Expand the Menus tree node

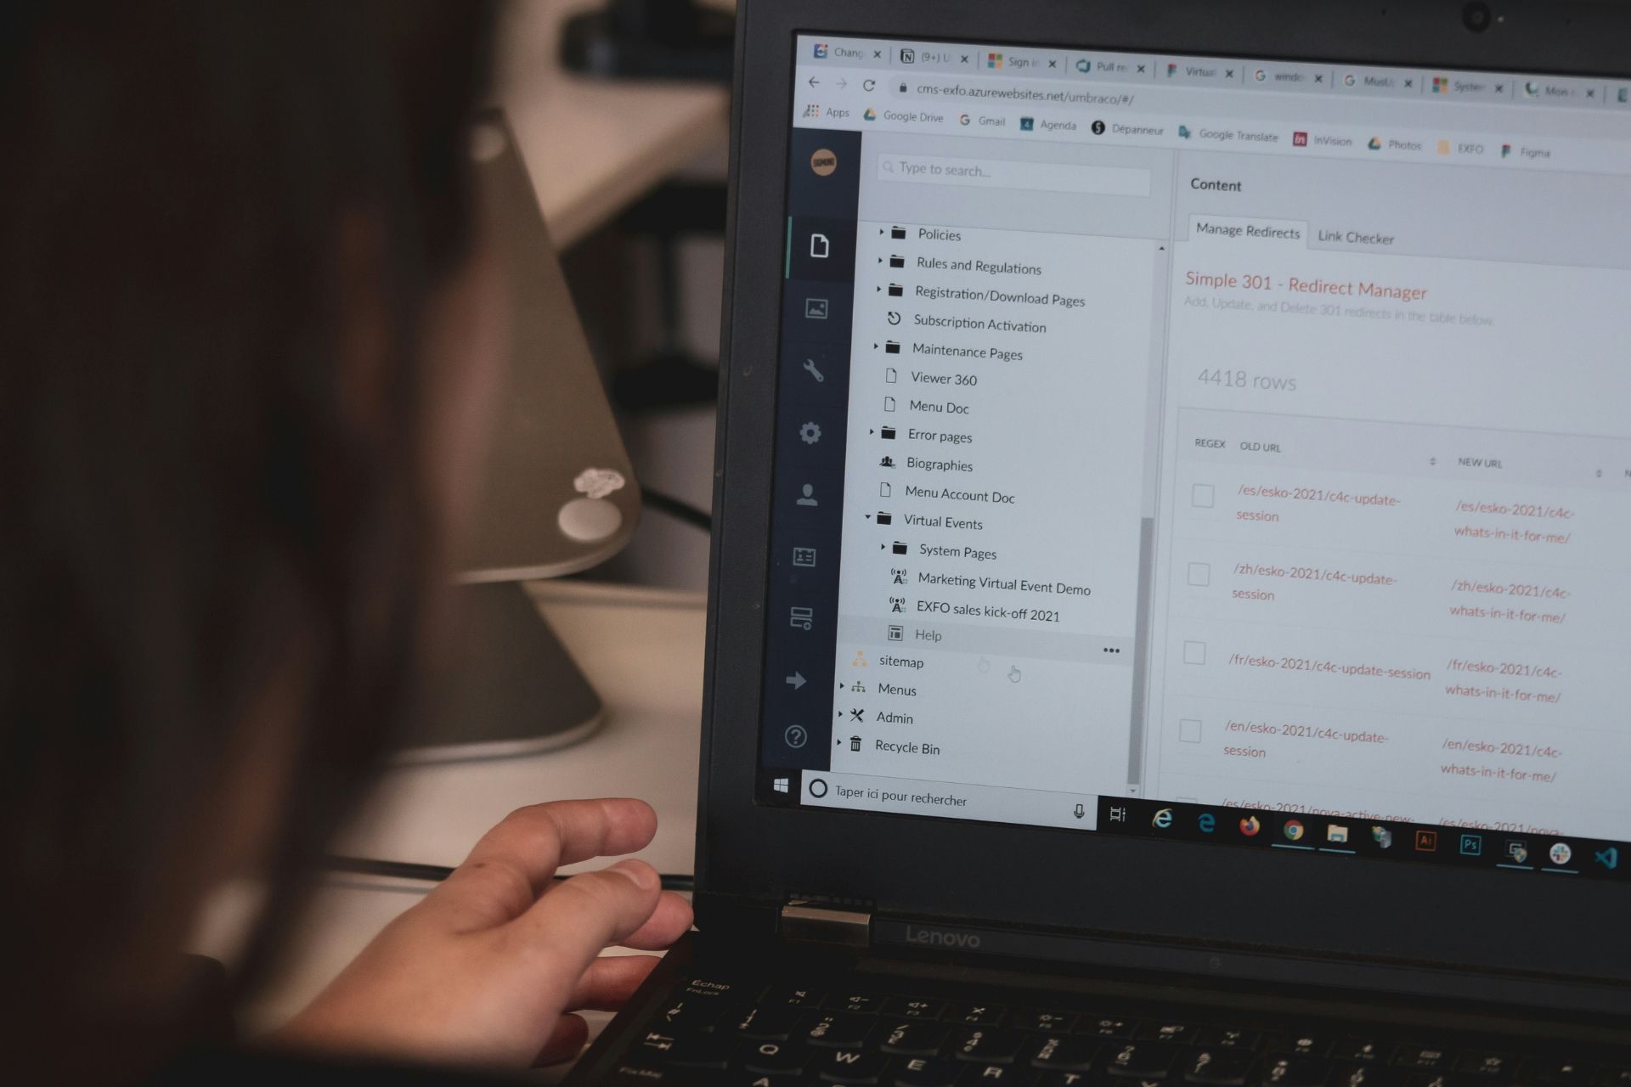pyautogui.click(x=841, y=688)
